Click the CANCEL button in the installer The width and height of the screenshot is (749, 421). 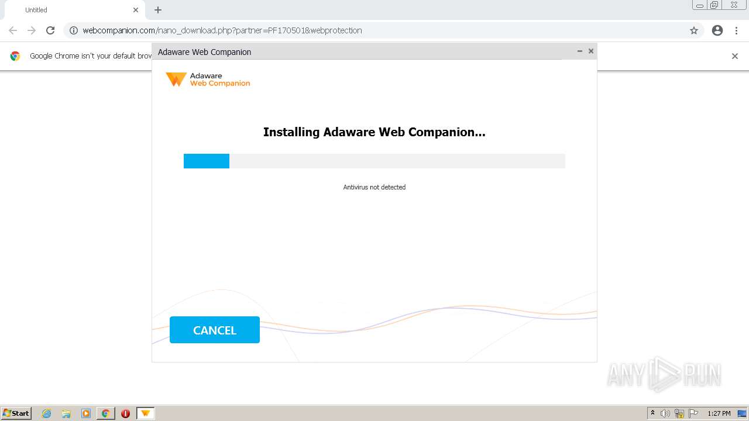(x=215, y=330)
